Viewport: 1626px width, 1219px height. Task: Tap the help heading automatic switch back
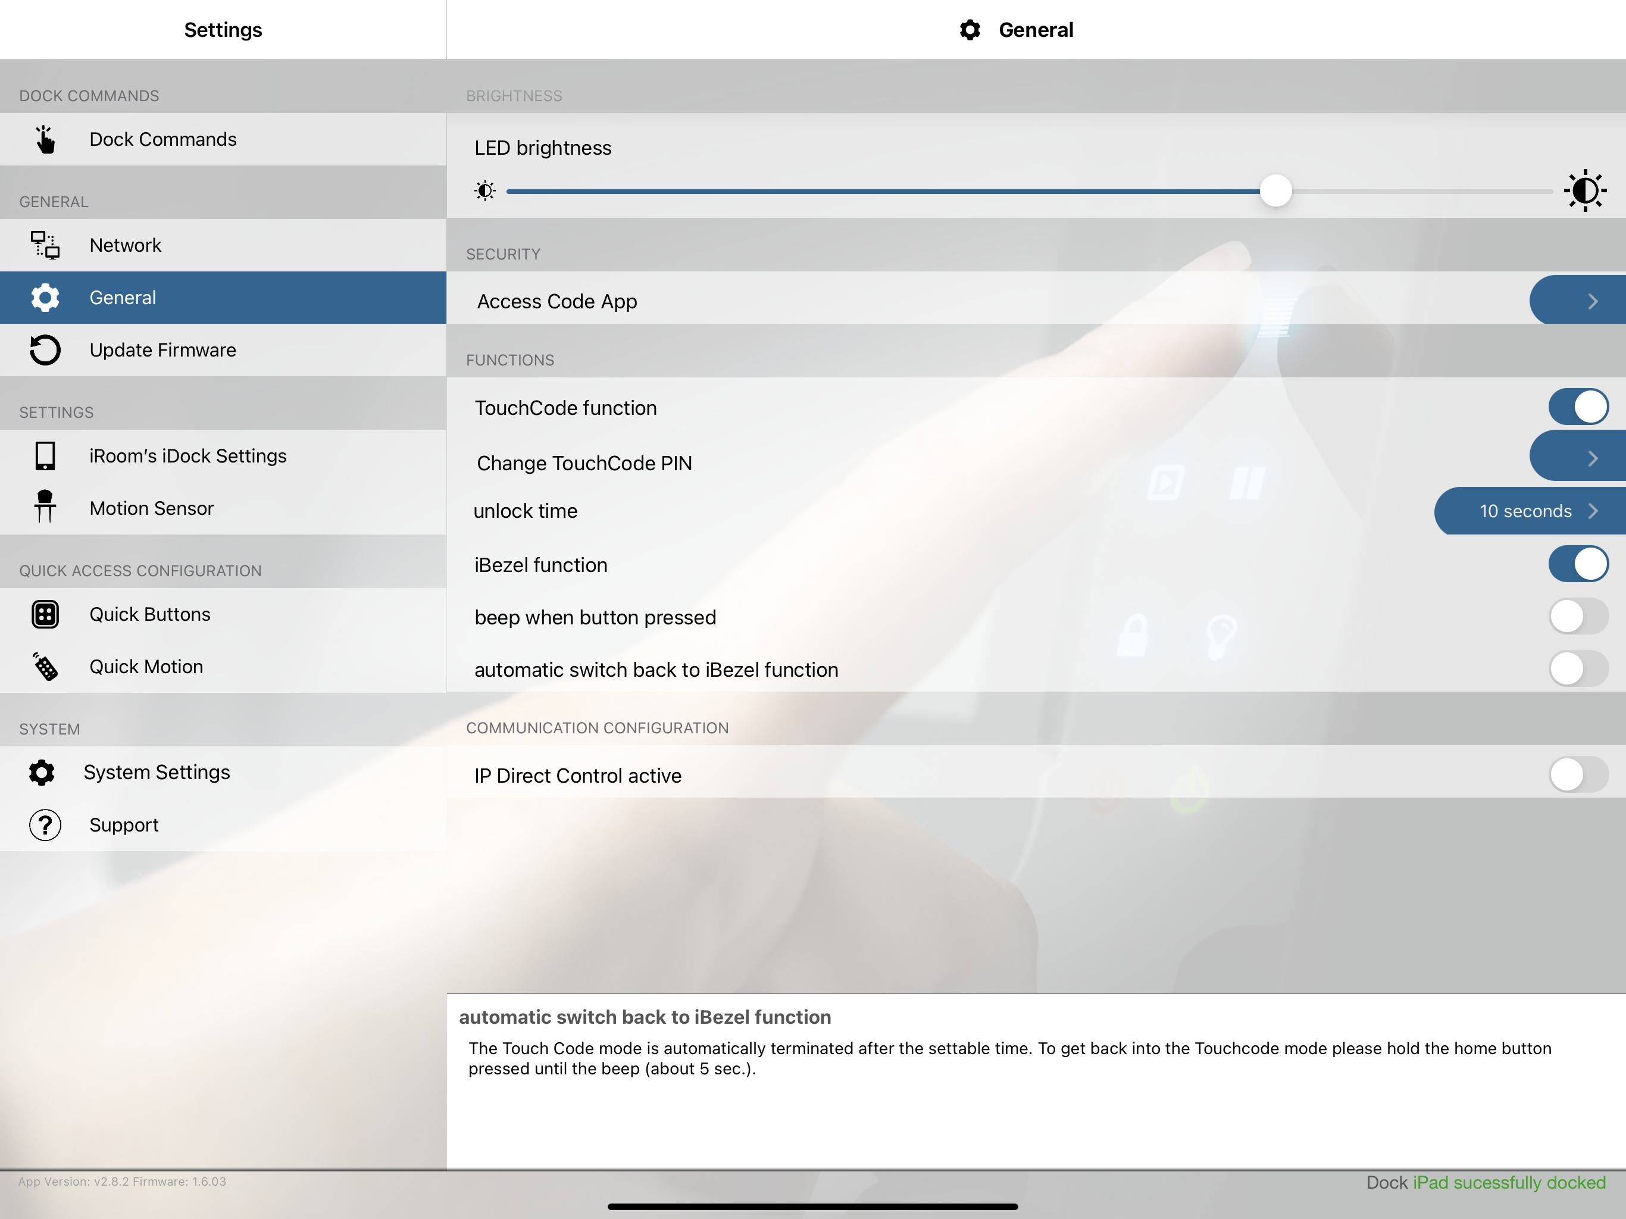point(645,1017)
